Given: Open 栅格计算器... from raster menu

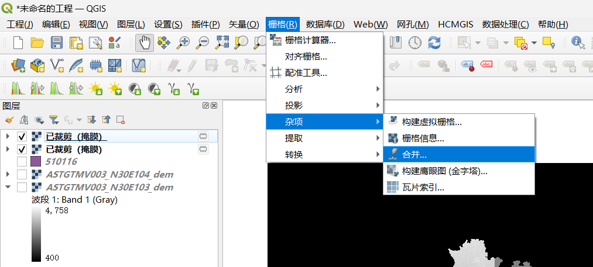Looking at the screenshot, I should (324, 40).
